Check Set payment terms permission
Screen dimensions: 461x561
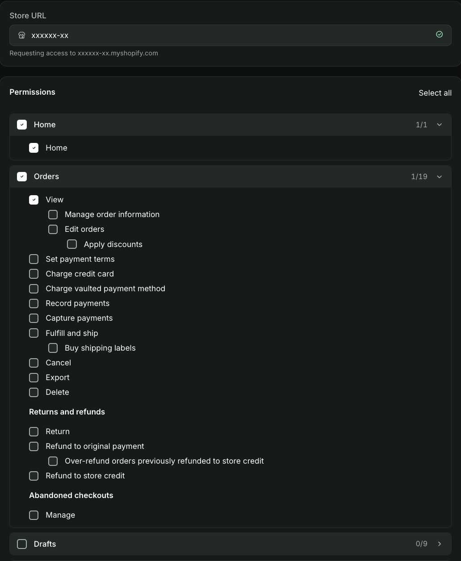click(x=34, y=259)
